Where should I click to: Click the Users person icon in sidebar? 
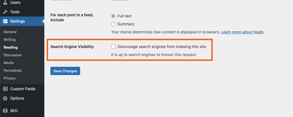(x=5, y=3)
